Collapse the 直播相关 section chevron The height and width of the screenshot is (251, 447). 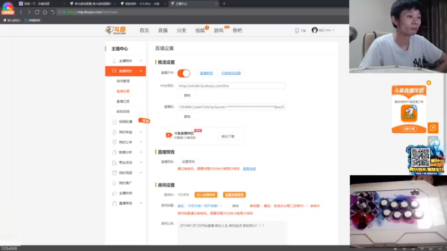point(141,71)
